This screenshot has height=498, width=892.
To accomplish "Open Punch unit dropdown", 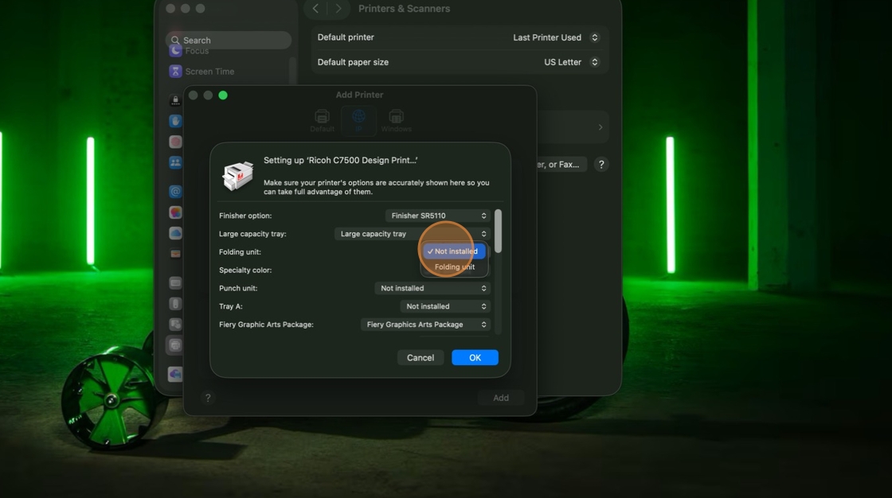I will pyautogui.click(x=432, y=288).
